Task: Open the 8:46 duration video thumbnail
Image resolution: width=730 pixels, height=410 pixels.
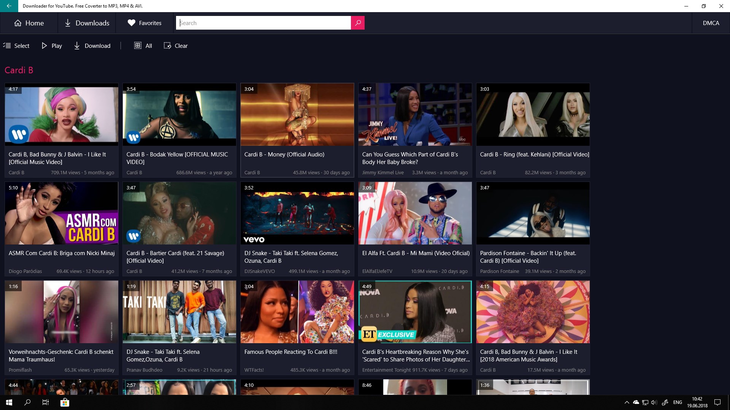Action: (x=415, y=387)
